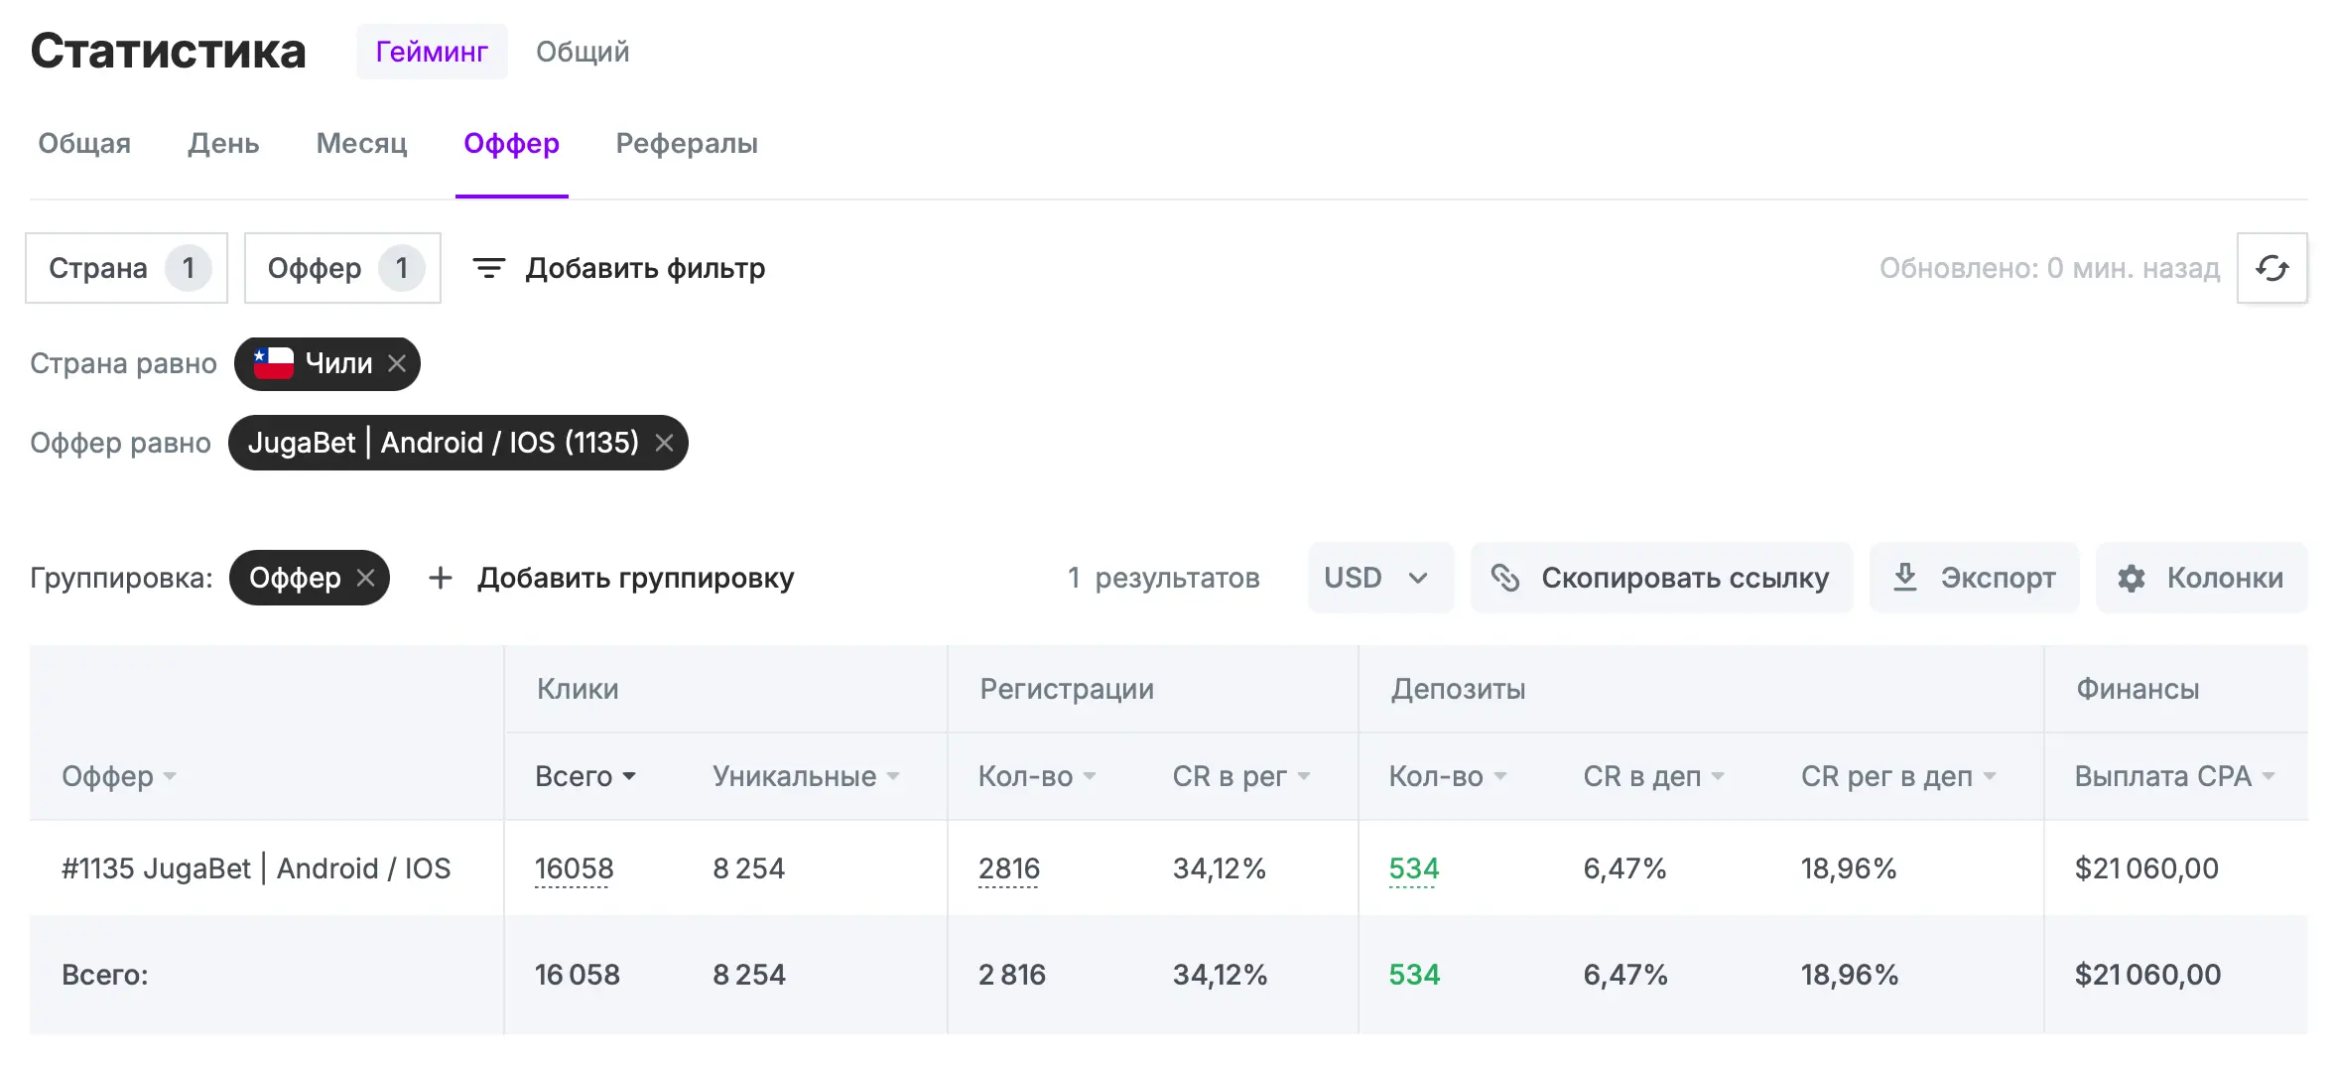The height and width of the screenshot is (1066, 2332).
Task: Sort by Выплата CPA column
Action: pyautogui.click(x=2173, y=776)
